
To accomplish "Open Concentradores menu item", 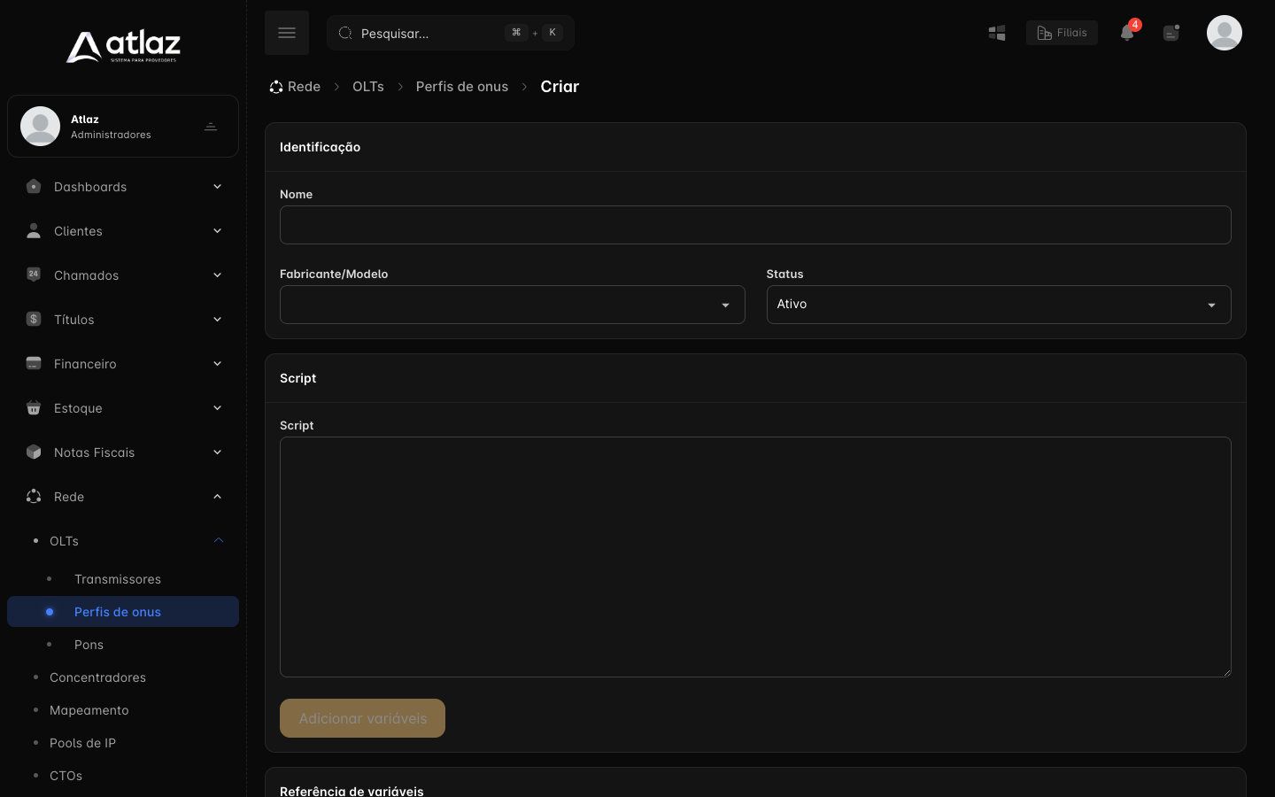I will coord(123,677).
